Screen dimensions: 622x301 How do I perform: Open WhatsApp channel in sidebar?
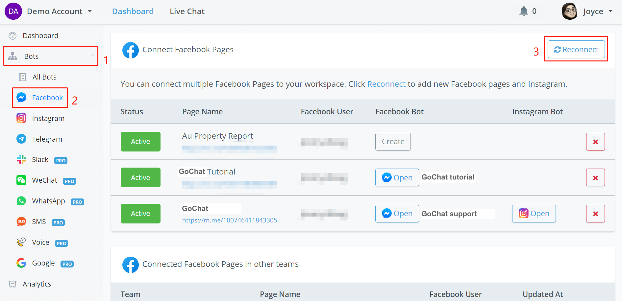(x=48, y=201)
